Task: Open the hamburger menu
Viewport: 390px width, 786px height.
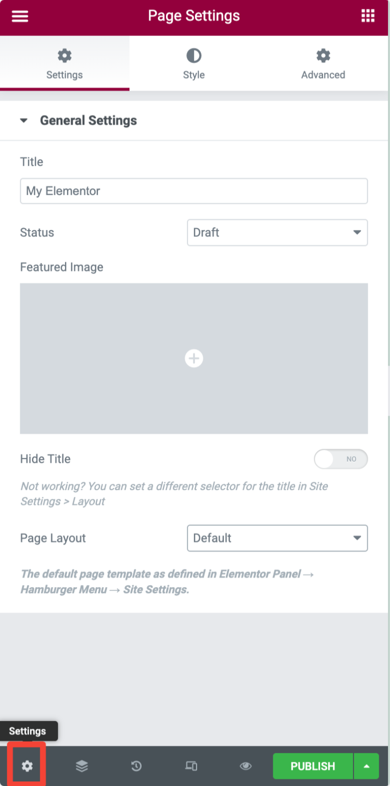Action: point(19,16)
